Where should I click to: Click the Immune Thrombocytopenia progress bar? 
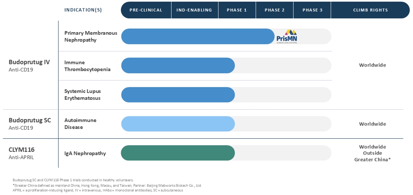tap(178, 65)
